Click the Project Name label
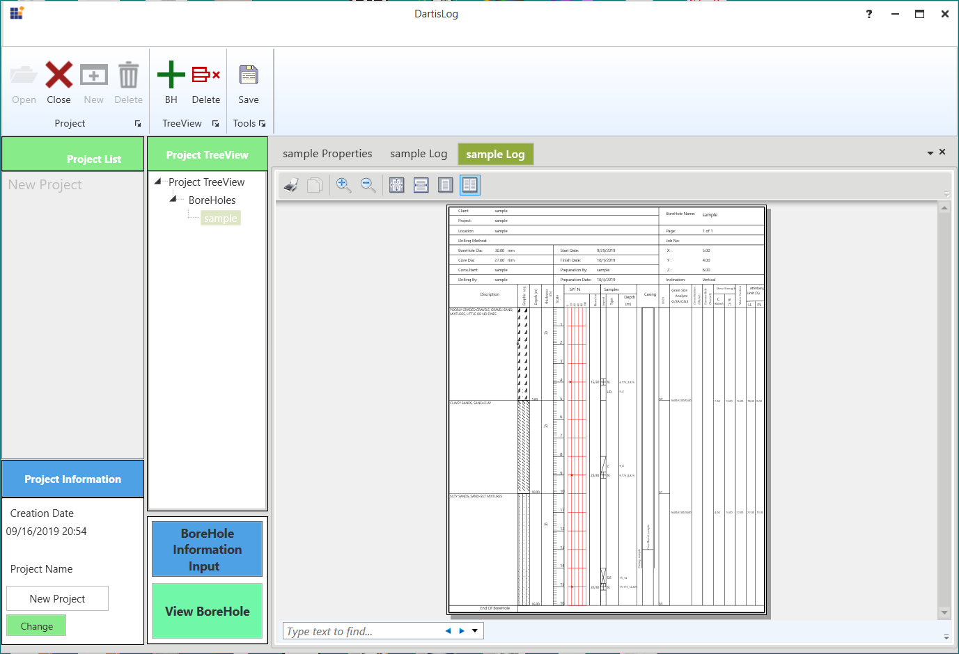 click(x=41, y=569)
